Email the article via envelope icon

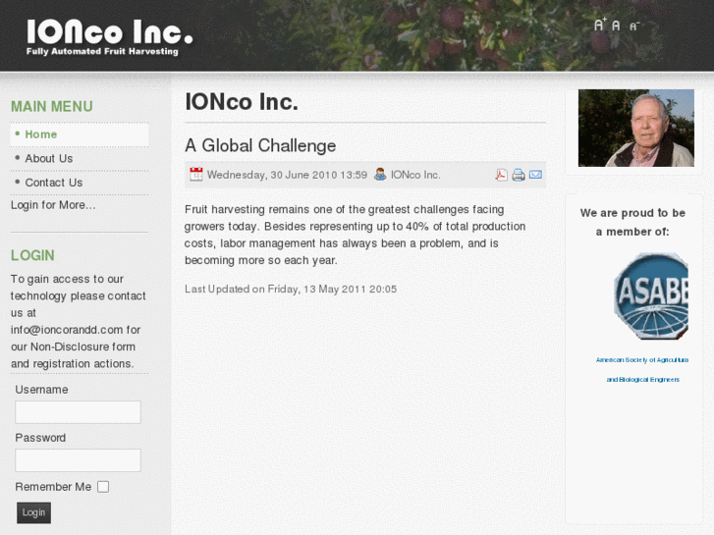tap(535, 175)
